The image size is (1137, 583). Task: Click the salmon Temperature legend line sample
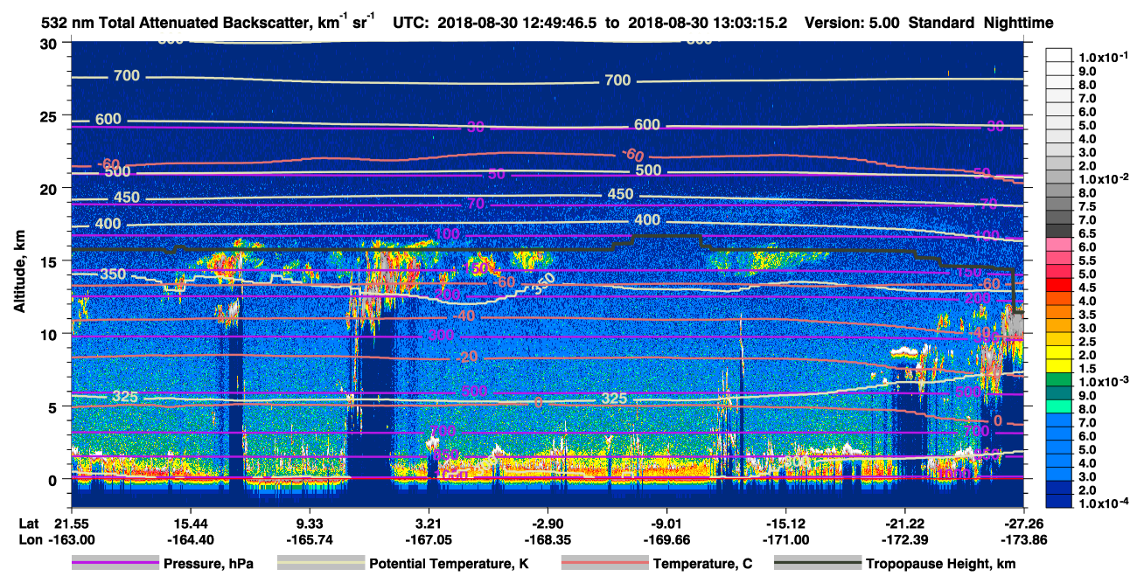[x=604, y=564]
